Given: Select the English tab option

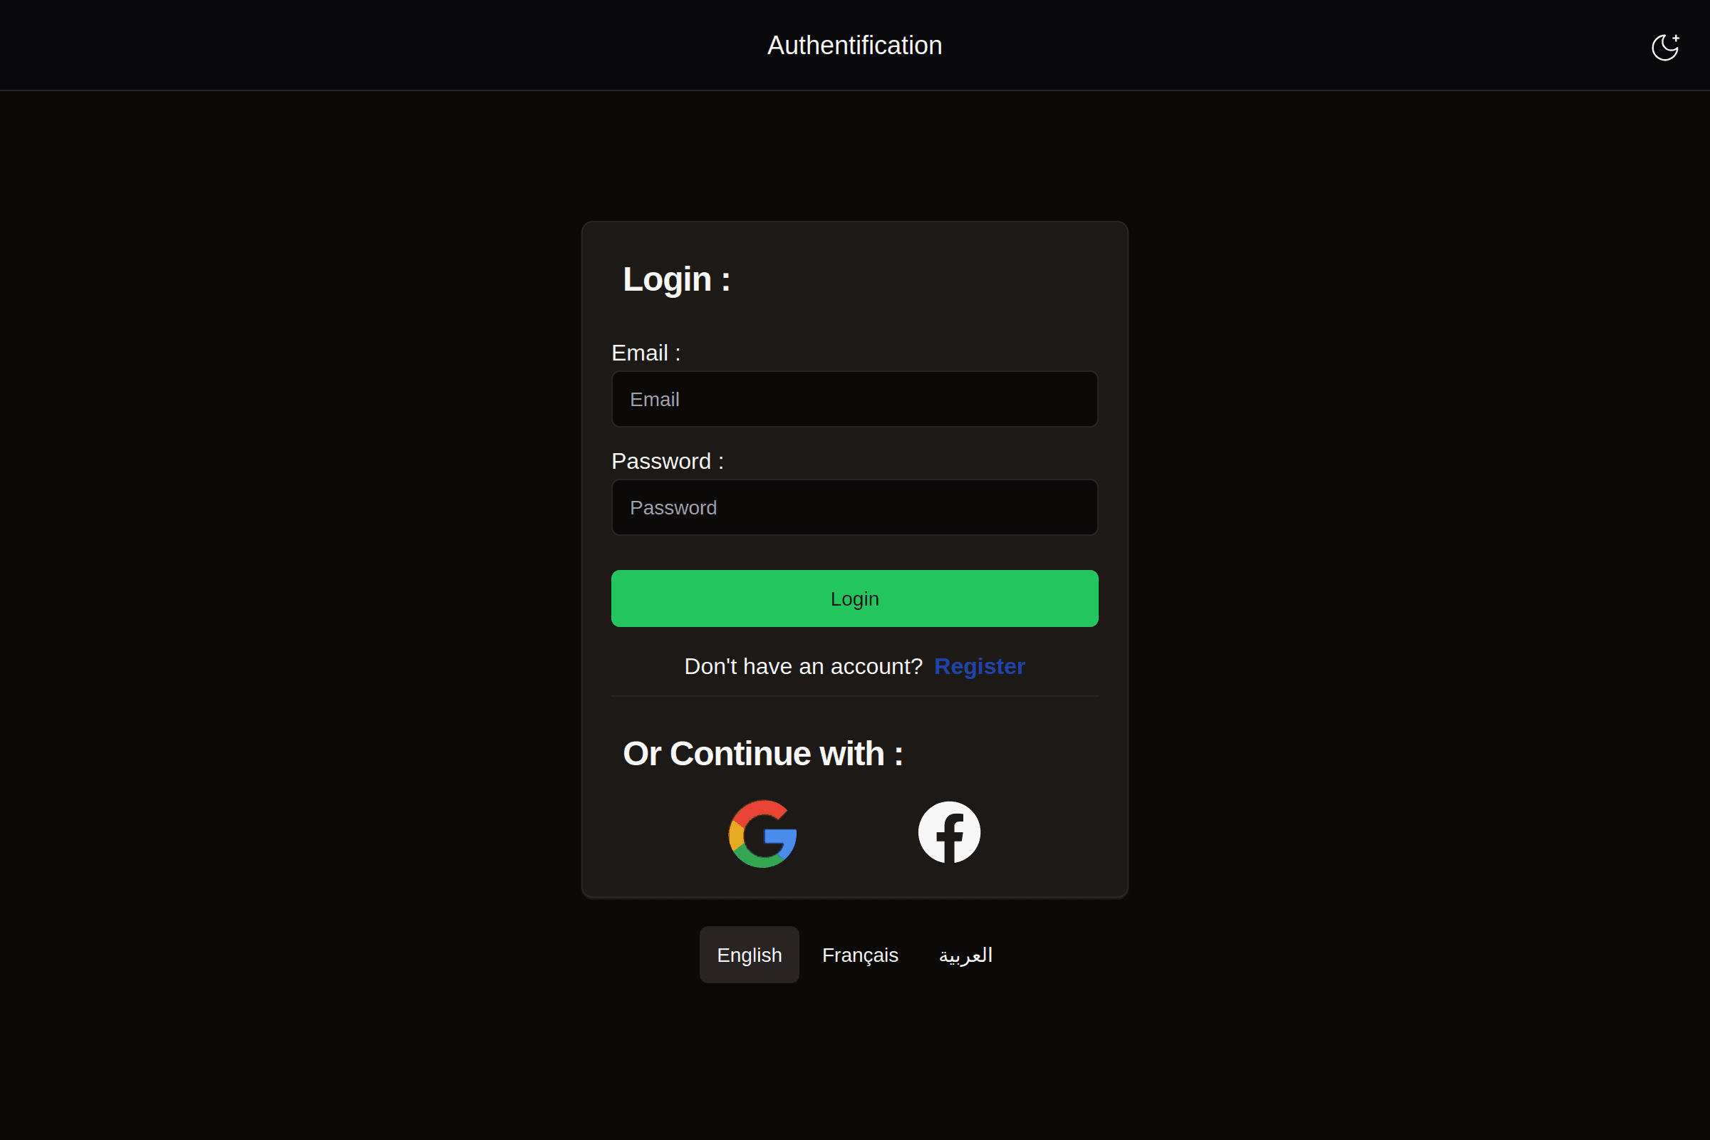Looking at the screenshot, I should point(750,954).
